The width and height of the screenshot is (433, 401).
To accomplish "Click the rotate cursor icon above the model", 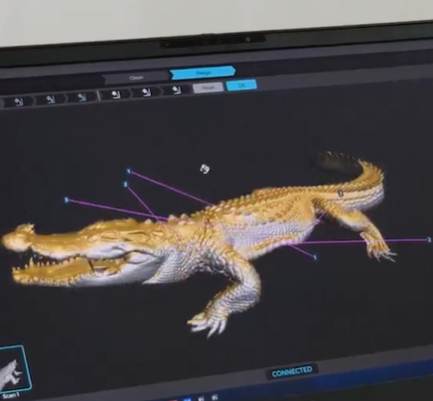I will [205, 169].
